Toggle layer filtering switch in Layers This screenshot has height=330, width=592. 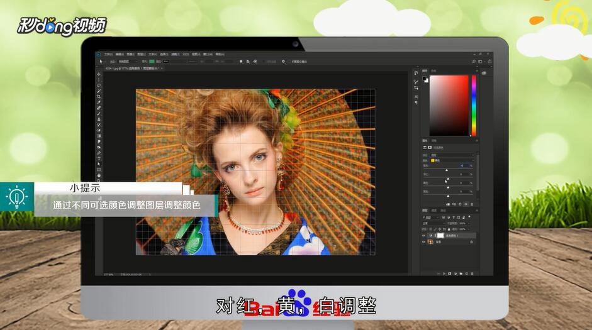[469, 217]
